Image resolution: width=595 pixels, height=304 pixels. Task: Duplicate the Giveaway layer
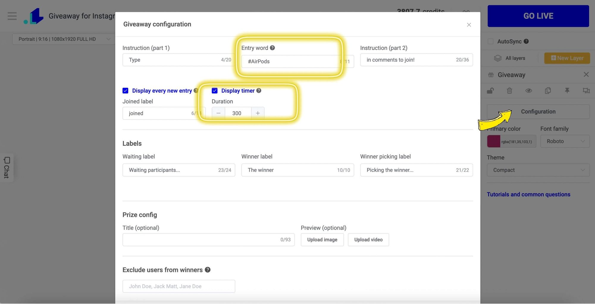pyautogui.click(x=548, y=91)
